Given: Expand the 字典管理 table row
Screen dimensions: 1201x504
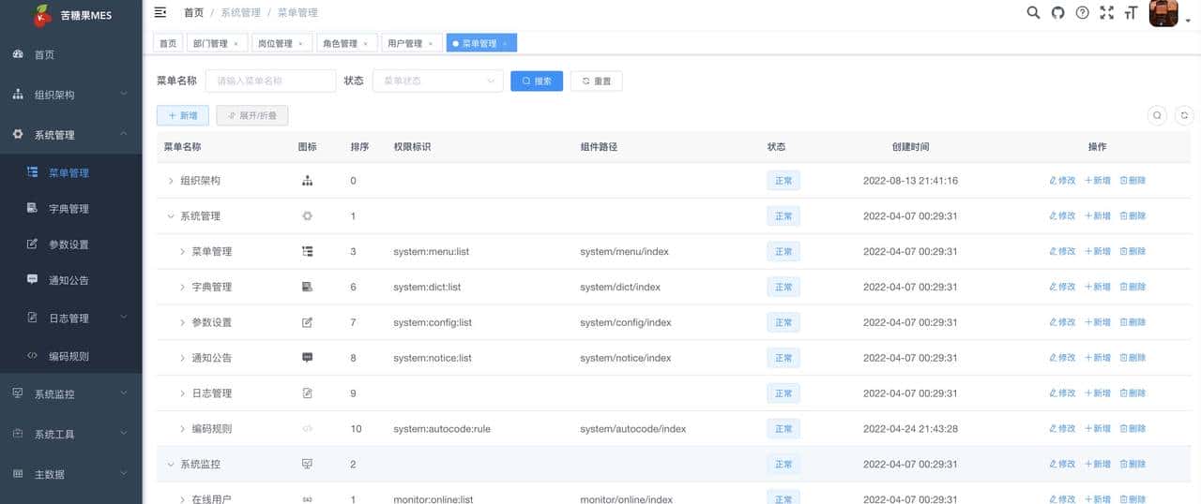Looking at the screenshot, I should click(183, 287).
